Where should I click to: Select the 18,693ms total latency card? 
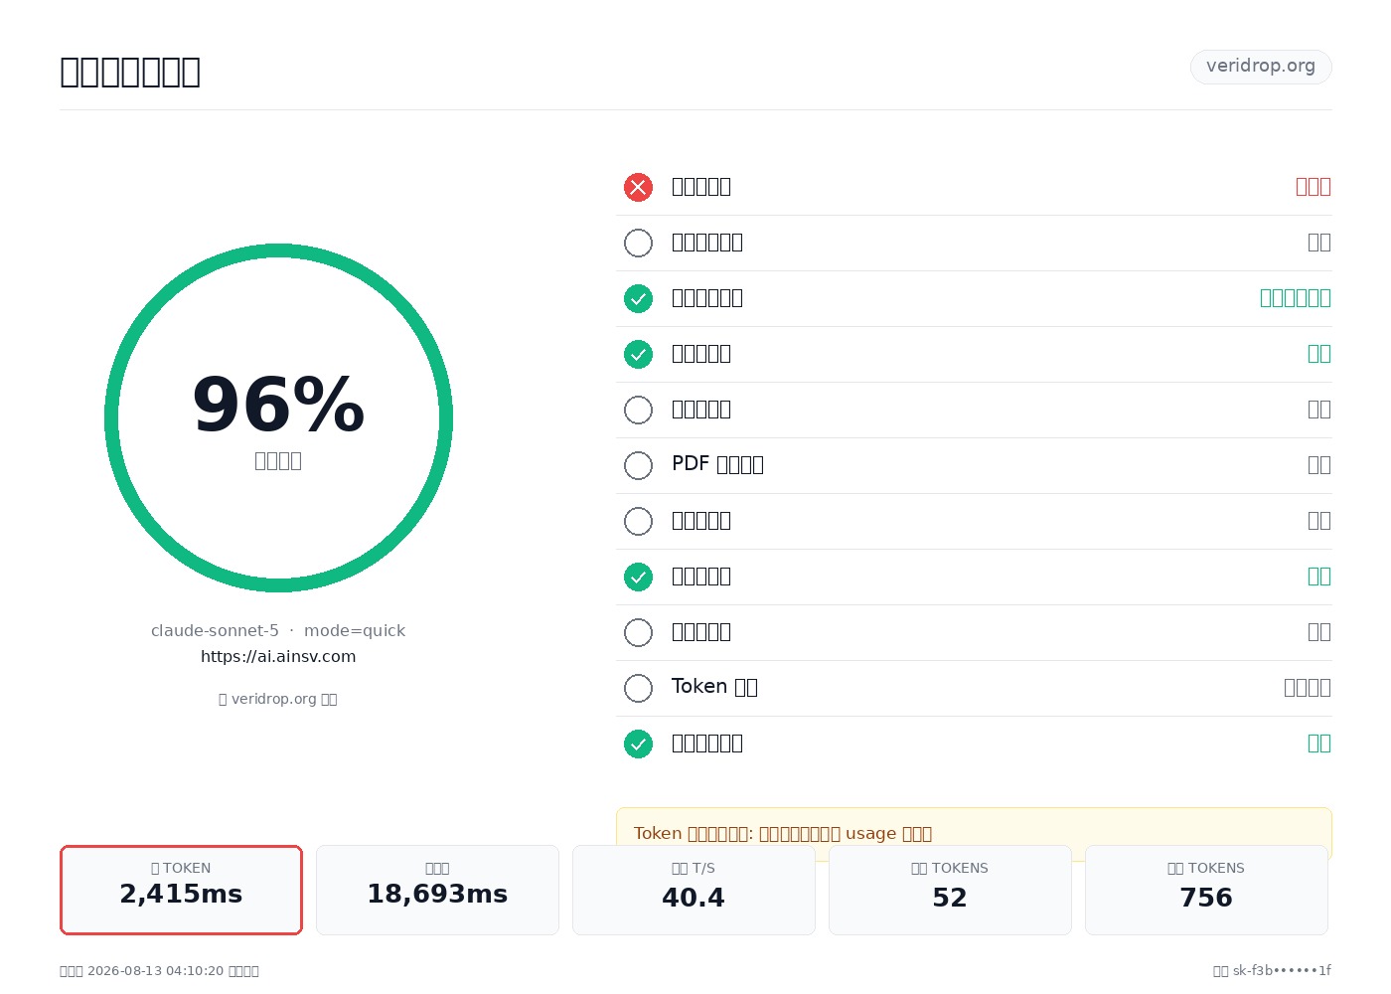point(437,890)
